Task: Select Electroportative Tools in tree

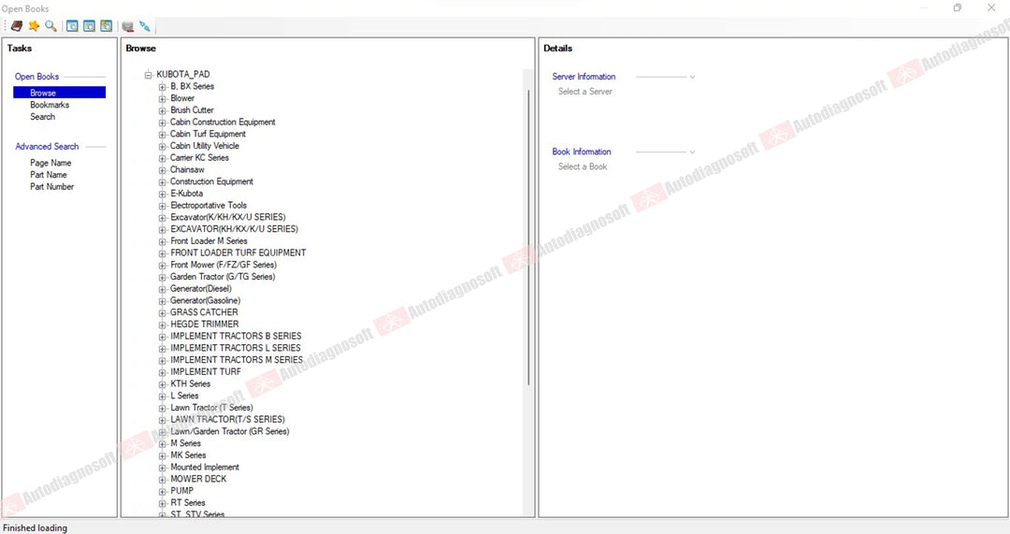Action: 209,206
